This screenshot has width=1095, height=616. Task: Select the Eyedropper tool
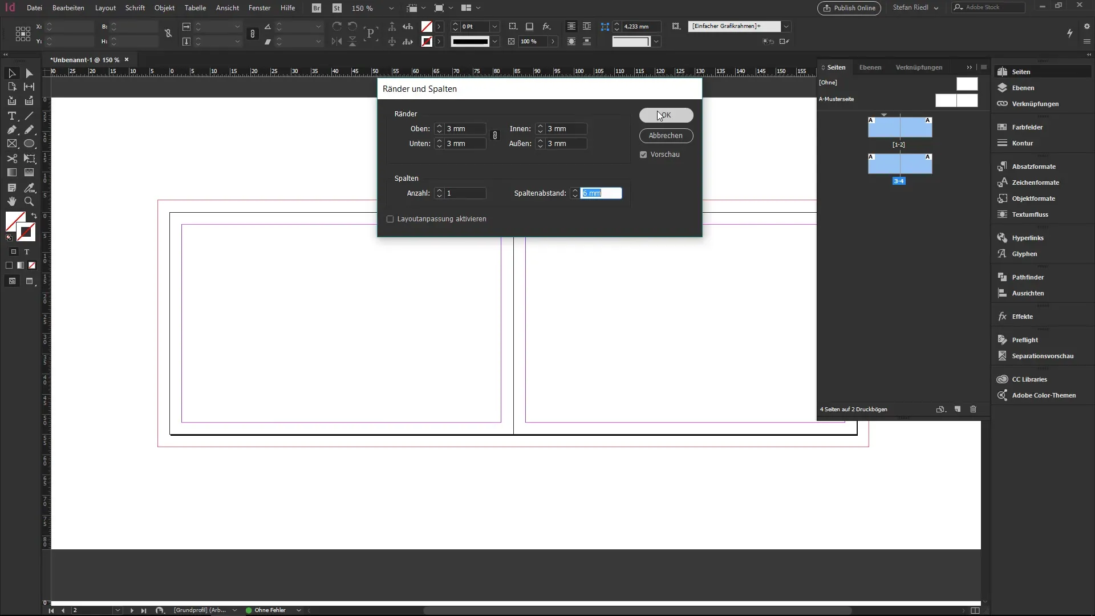coord(29,188)
